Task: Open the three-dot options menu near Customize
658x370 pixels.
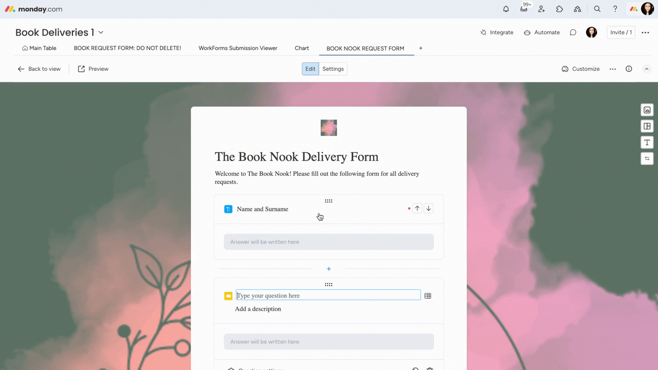Action: (x=613, y=69)
